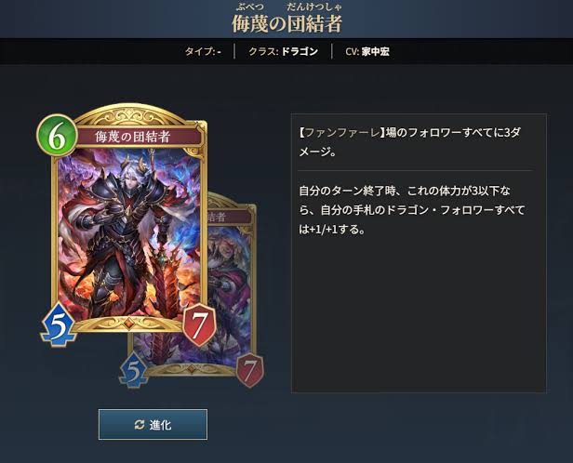Click the blue attack 5 icon on front card

point(58,324)
